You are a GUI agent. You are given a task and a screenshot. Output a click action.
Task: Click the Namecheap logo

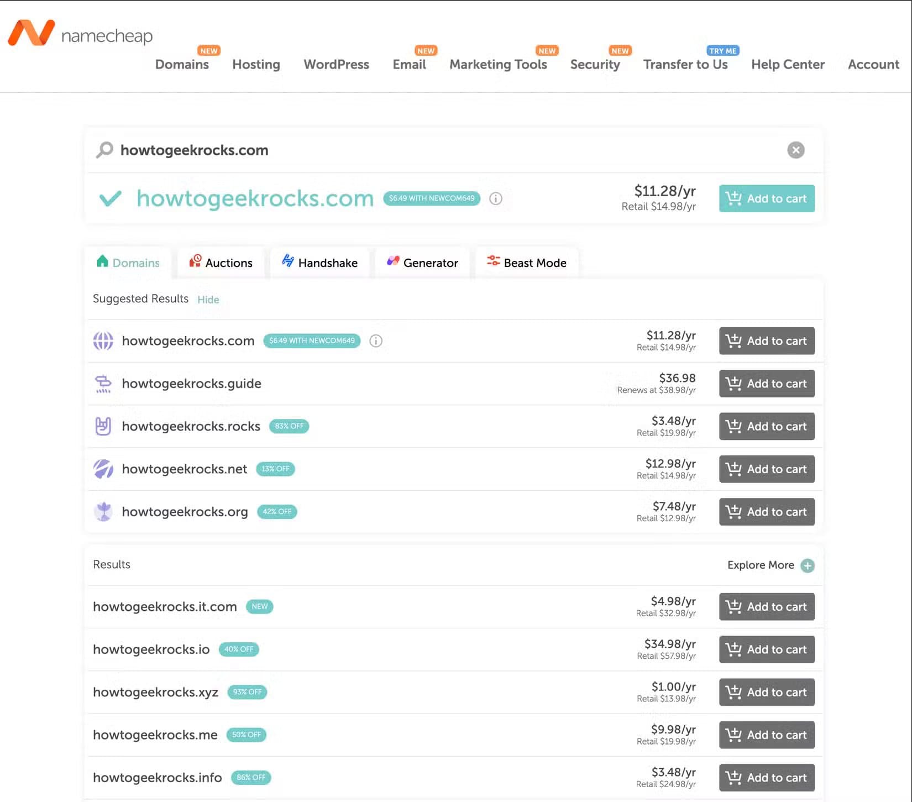(81, 34)
